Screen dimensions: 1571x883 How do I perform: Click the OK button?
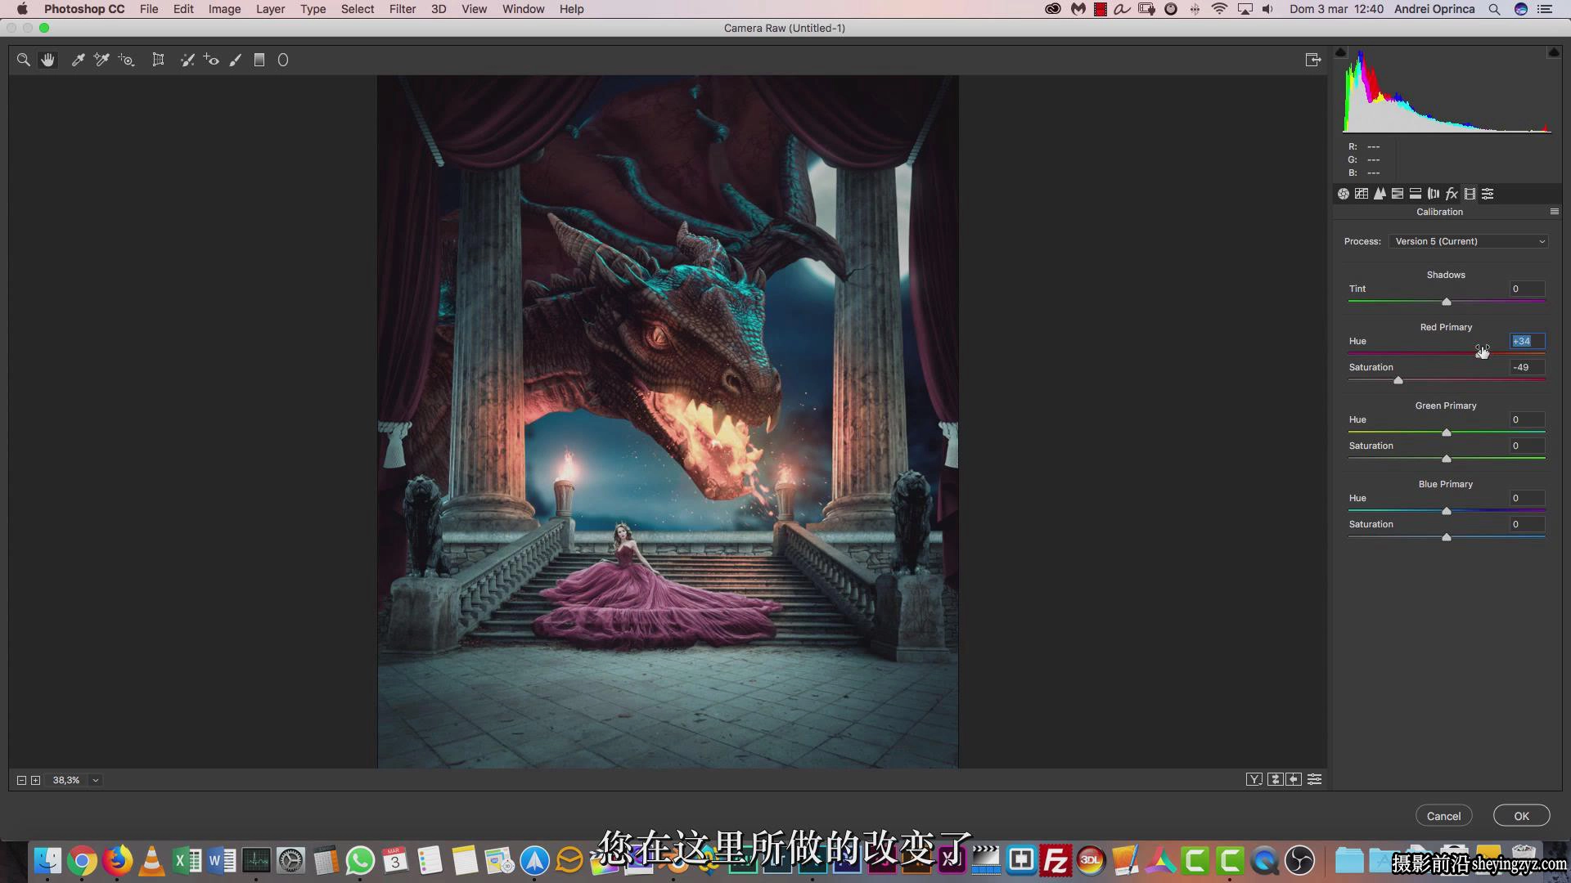click(1522, 816)
